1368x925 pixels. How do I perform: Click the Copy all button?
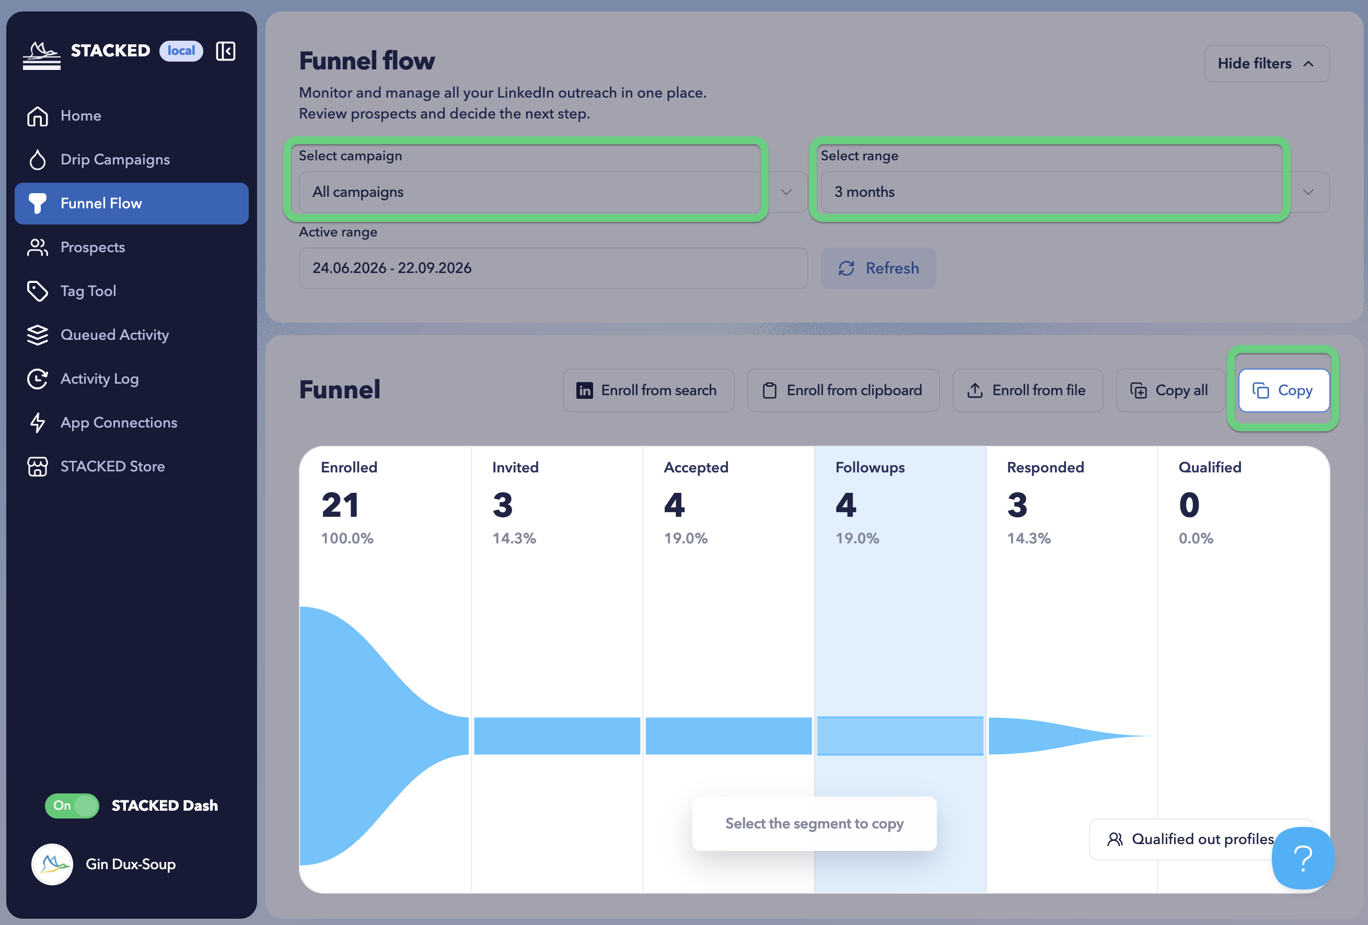pos(1170,390)
